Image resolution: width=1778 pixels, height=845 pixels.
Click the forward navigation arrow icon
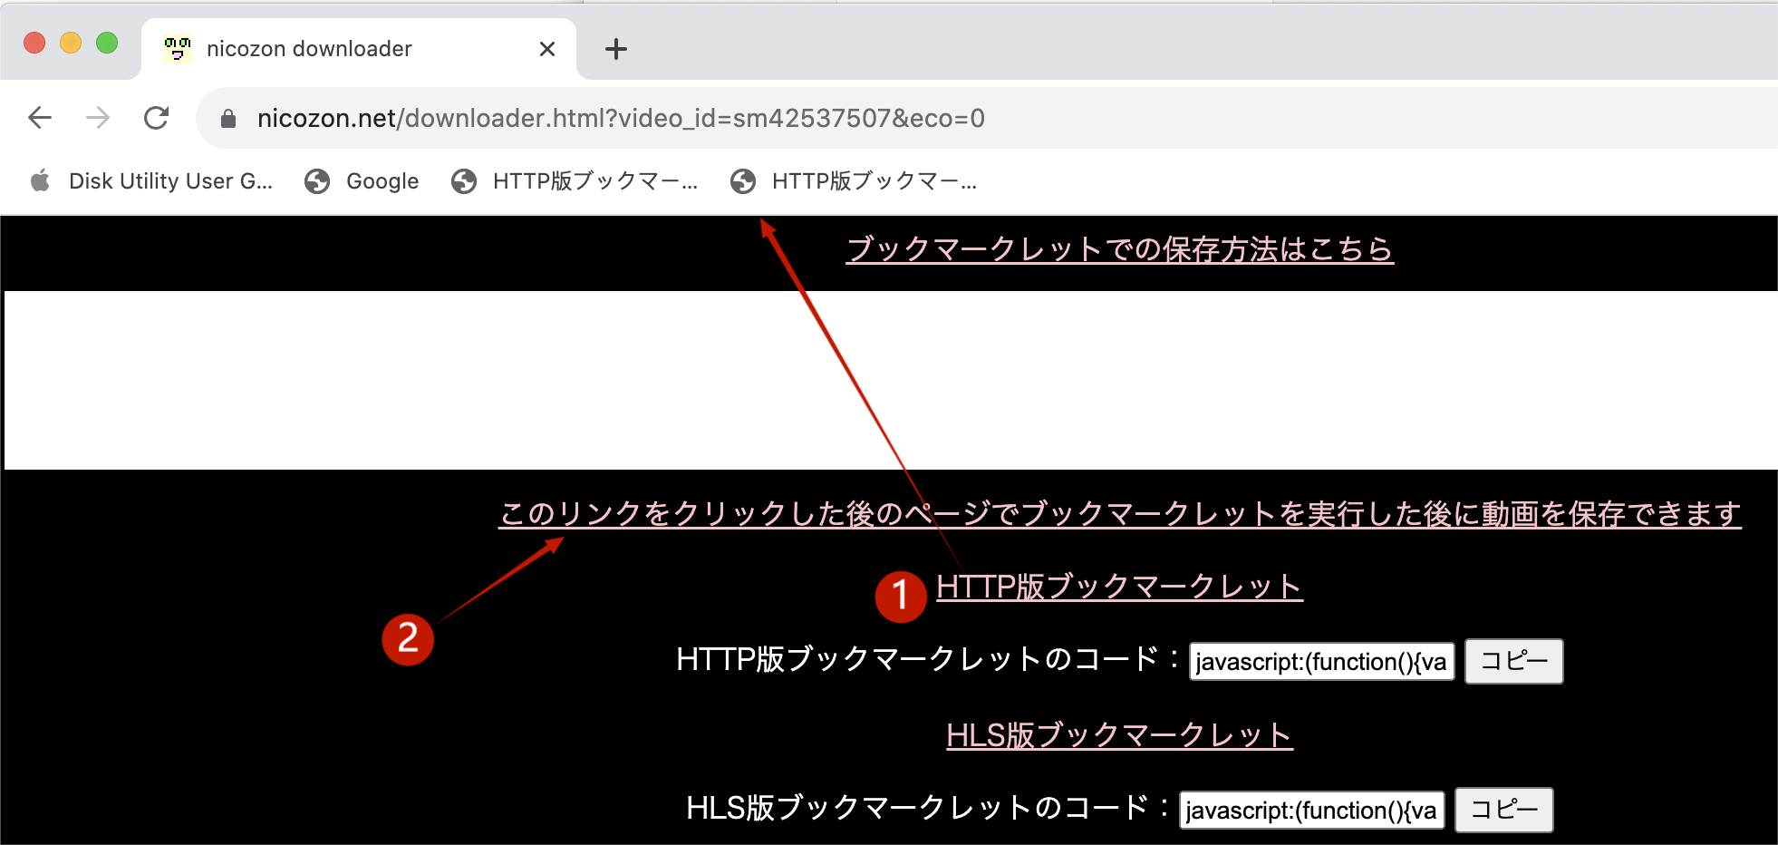[x=98, y=118]
